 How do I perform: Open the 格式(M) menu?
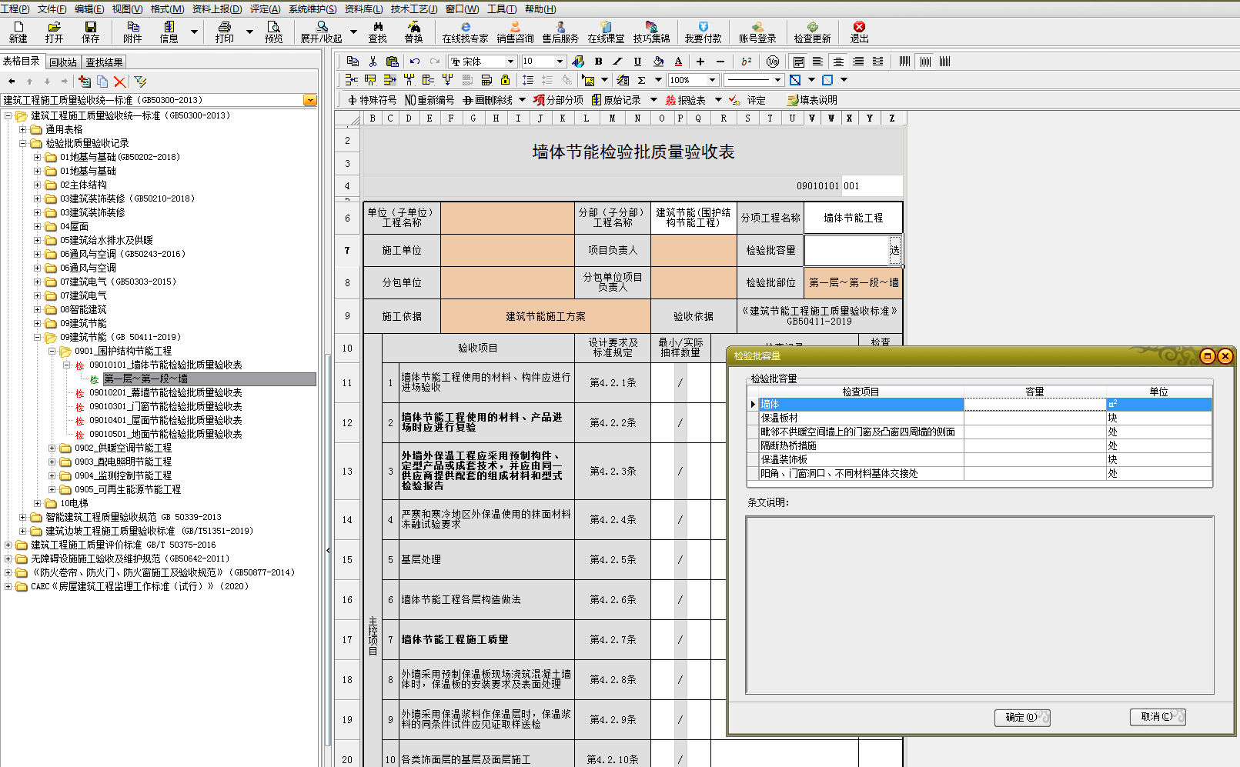167,9
